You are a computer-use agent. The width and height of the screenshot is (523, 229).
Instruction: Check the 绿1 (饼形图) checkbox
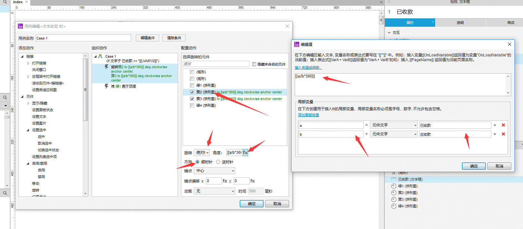[x=192, y=85]
